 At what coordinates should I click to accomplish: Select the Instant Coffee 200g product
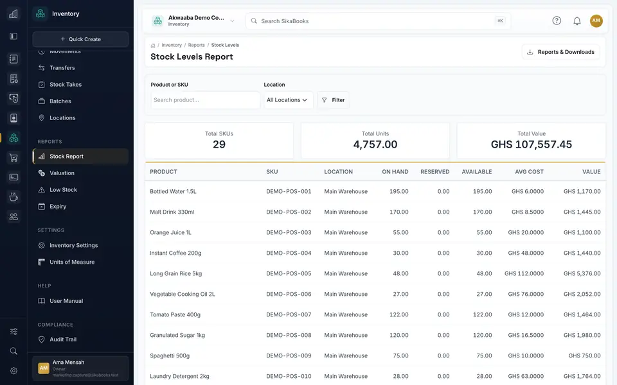pos(175,253)
